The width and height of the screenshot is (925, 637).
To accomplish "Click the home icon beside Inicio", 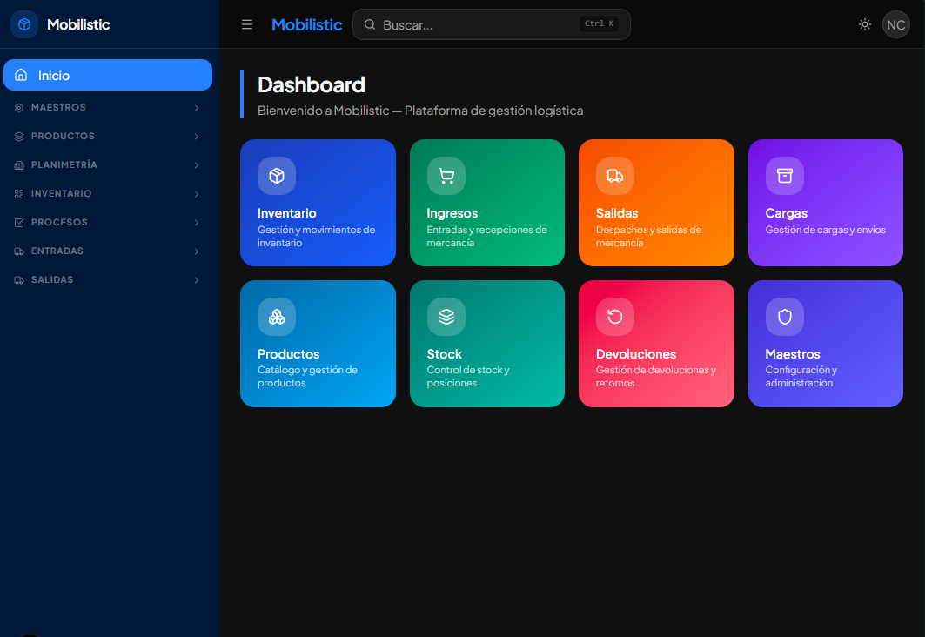I will point(21,74).
